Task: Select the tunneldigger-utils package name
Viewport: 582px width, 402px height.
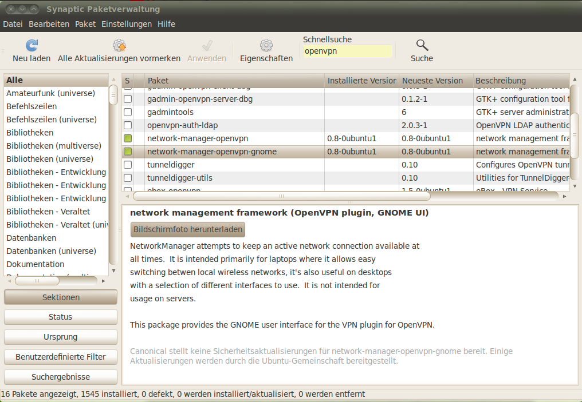Action: (180, 178)
